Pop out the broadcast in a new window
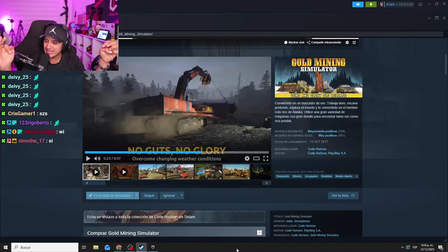This screenshot has height=252, width=448. [354, 42]
